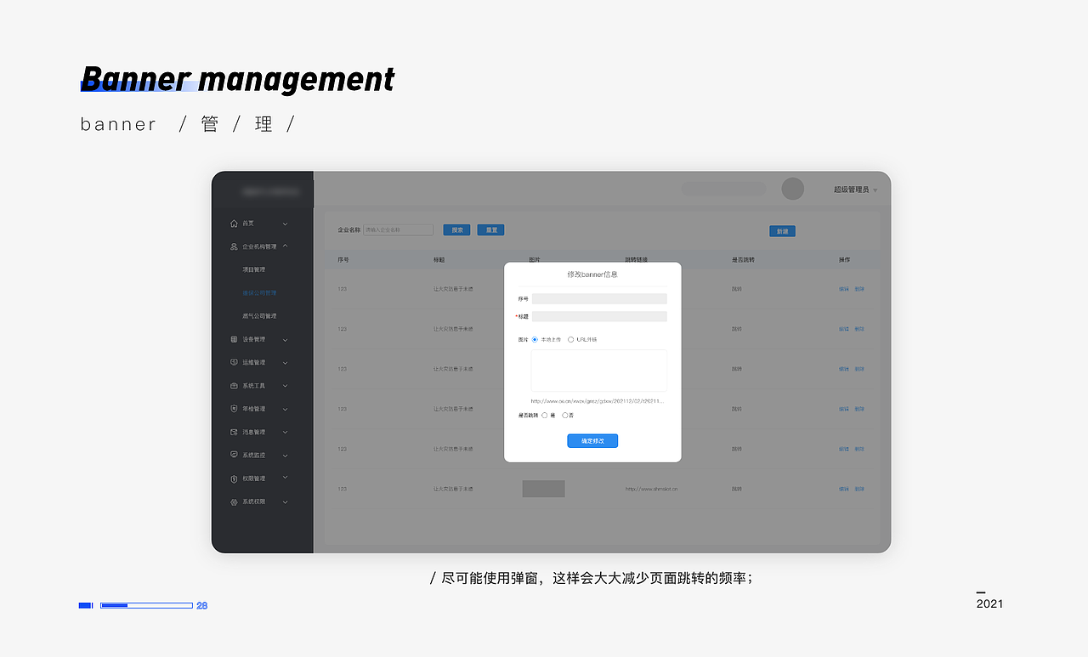Expand the 运维管理 chevron
This screenshot has height=657, width=1088.
[285, 362]
